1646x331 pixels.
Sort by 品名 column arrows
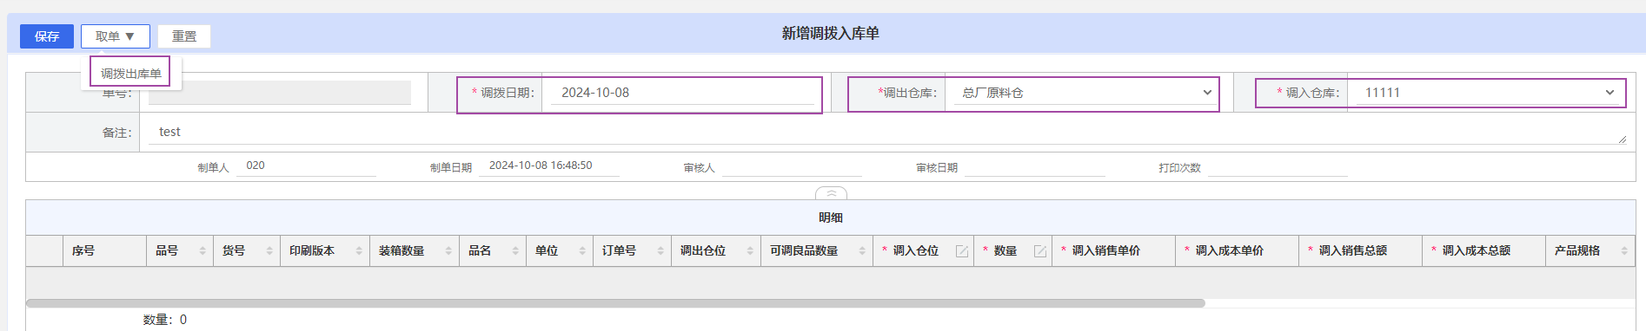point(515,251)
